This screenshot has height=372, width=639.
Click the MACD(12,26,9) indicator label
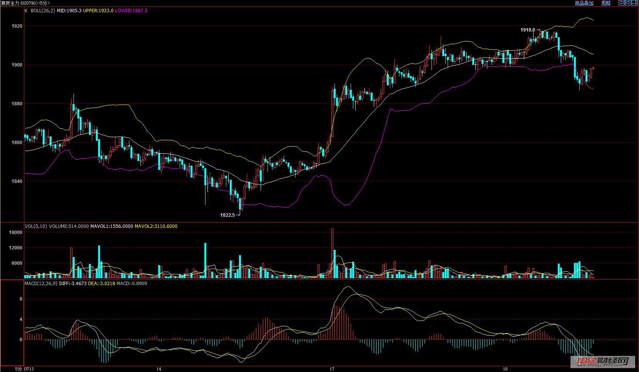point(41,284)
